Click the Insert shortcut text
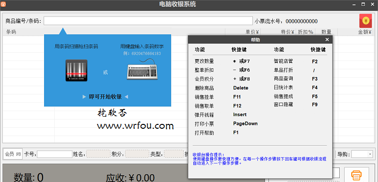The width and height of the screenshot is (378, 182). pos(239,115)
